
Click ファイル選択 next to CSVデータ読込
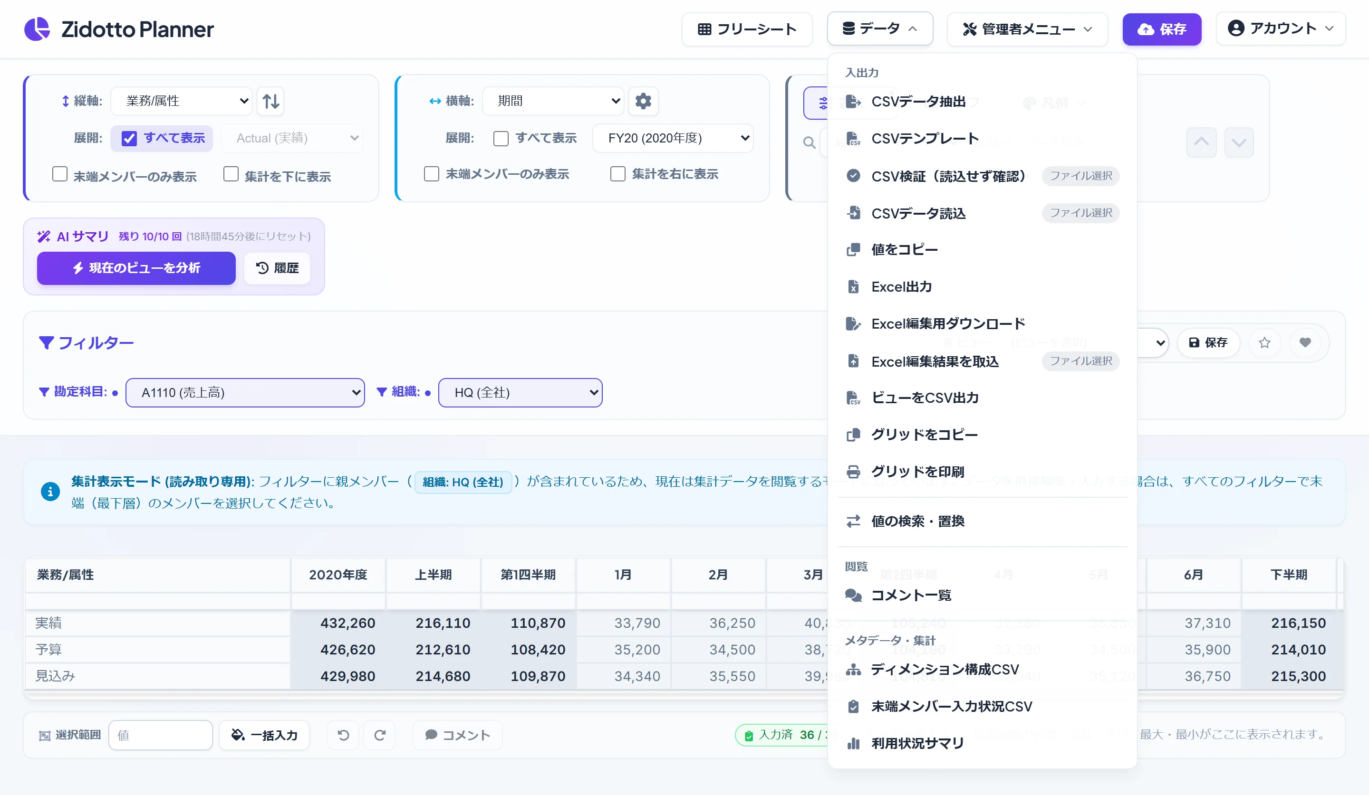tap(1080, 213)
